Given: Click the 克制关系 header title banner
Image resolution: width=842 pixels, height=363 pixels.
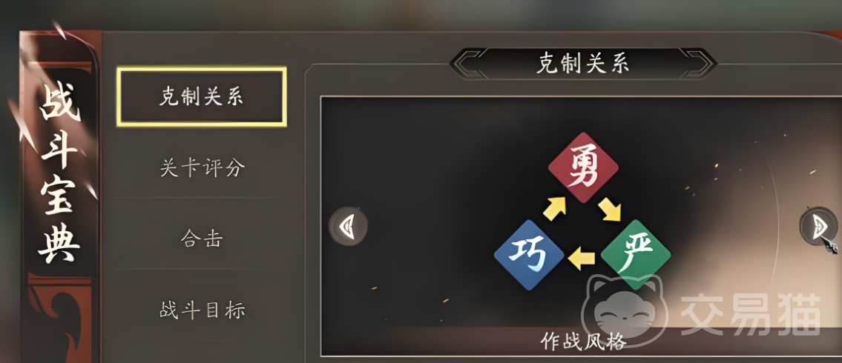Looking at the screenshot, I should click(583, 63).
